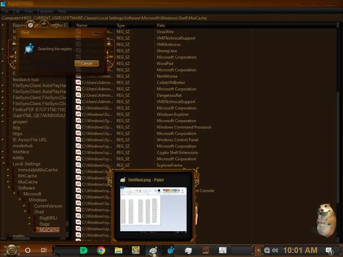Collapse the Windows tree key
The width and height of the screenshot is (343, 257).
click(x=20, y=199)
